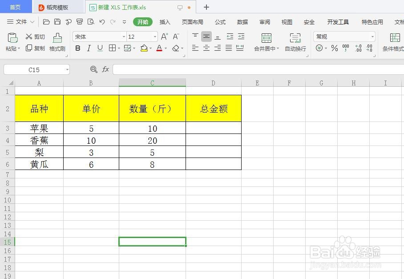The height and width of the screenshot is (279, 404).
Task: Click the Percent style (%) icon
Action: tap(335, 49)
